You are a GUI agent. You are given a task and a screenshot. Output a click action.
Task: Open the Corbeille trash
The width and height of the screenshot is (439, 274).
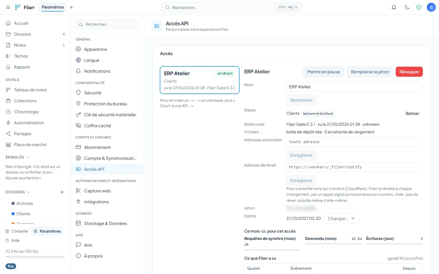(17, 231)
